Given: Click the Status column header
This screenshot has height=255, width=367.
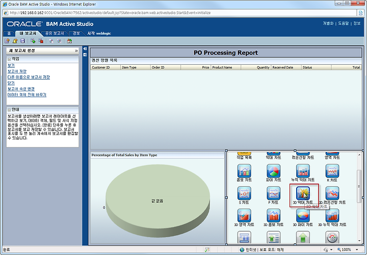Looking at the screenshot, I should (x=316, y=67).
